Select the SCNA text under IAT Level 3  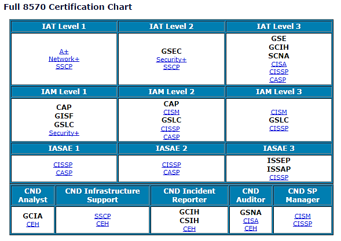(279, 56)
